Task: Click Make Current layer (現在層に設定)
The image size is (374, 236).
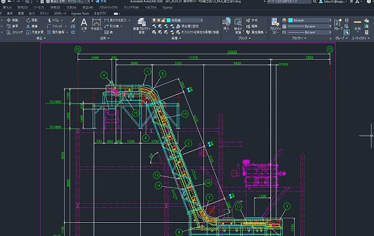Action: point(187,26)
